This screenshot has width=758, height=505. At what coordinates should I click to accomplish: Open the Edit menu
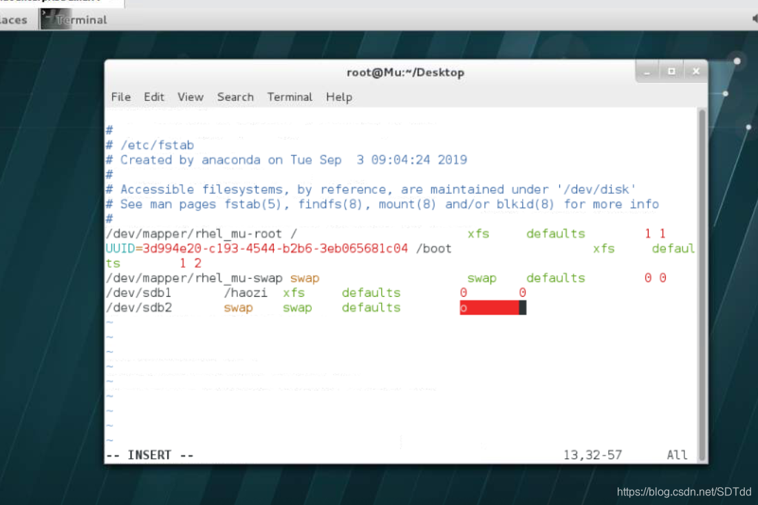154,97
